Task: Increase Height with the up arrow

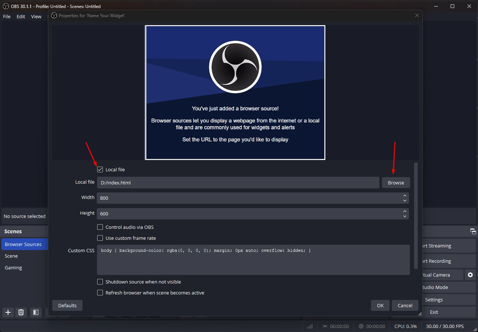Action: click(405, 211)
